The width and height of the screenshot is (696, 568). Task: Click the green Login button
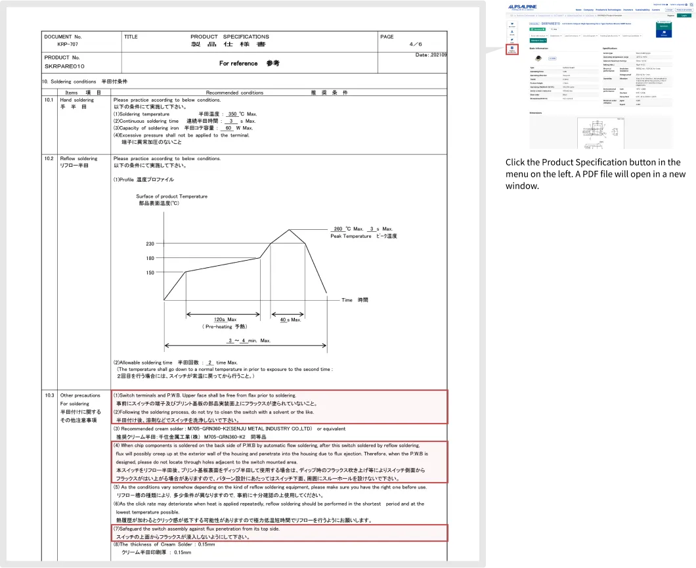pos(684,15)
